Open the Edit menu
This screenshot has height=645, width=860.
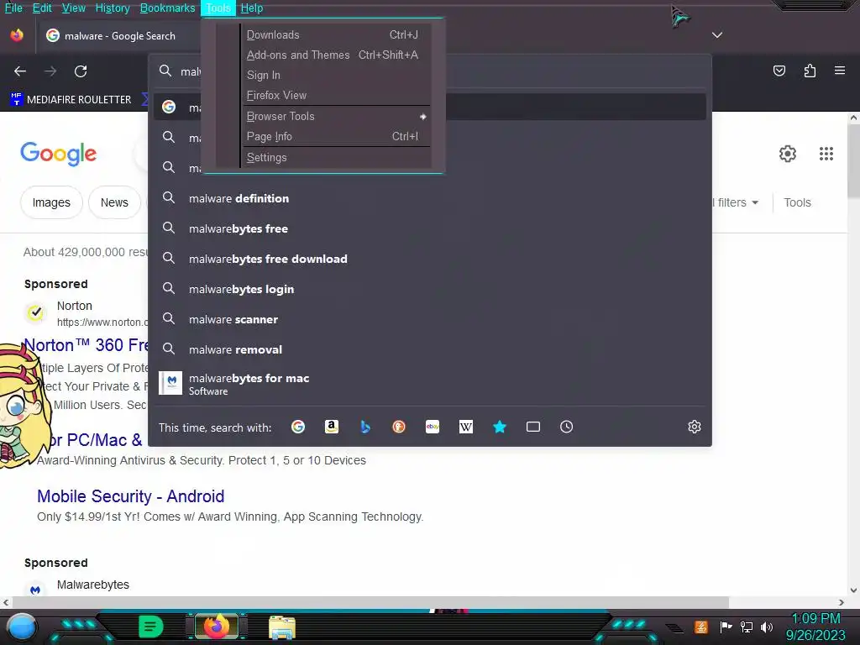(x=42, y=8)
